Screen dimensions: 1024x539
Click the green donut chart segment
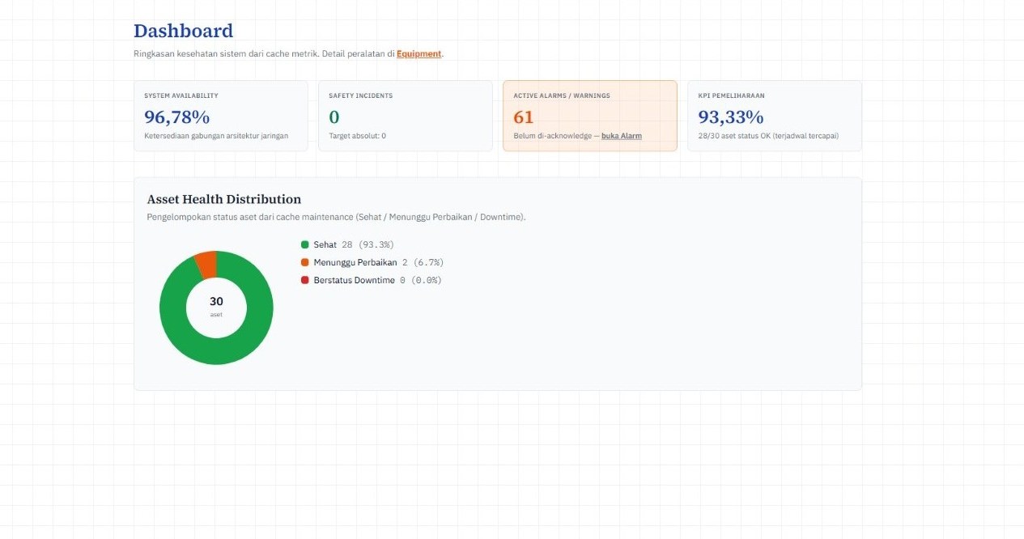pyautogui.click(x=216, y=350)
